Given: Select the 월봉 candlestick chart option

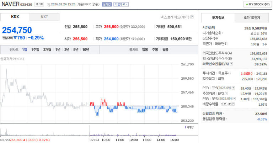Looking at the screenshot, I should tap(165, 49).
